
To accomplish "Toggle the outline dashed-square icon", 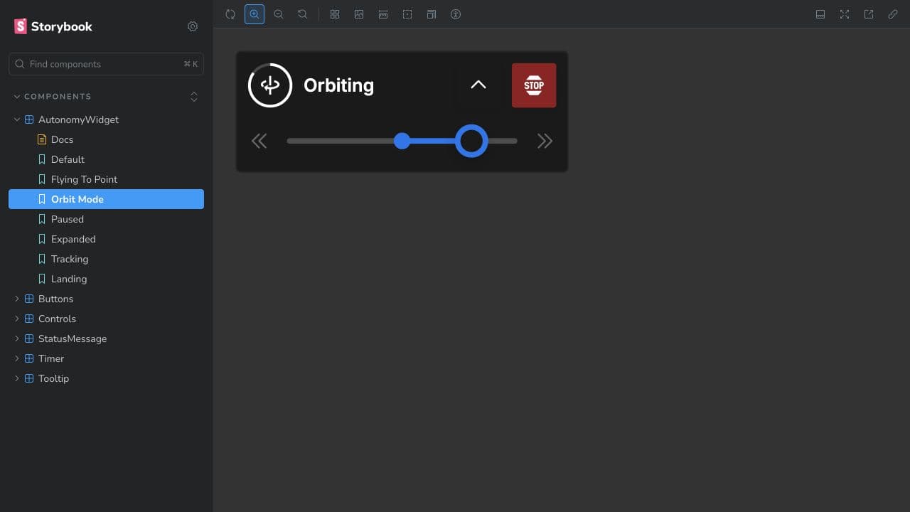I will (407, 14).
